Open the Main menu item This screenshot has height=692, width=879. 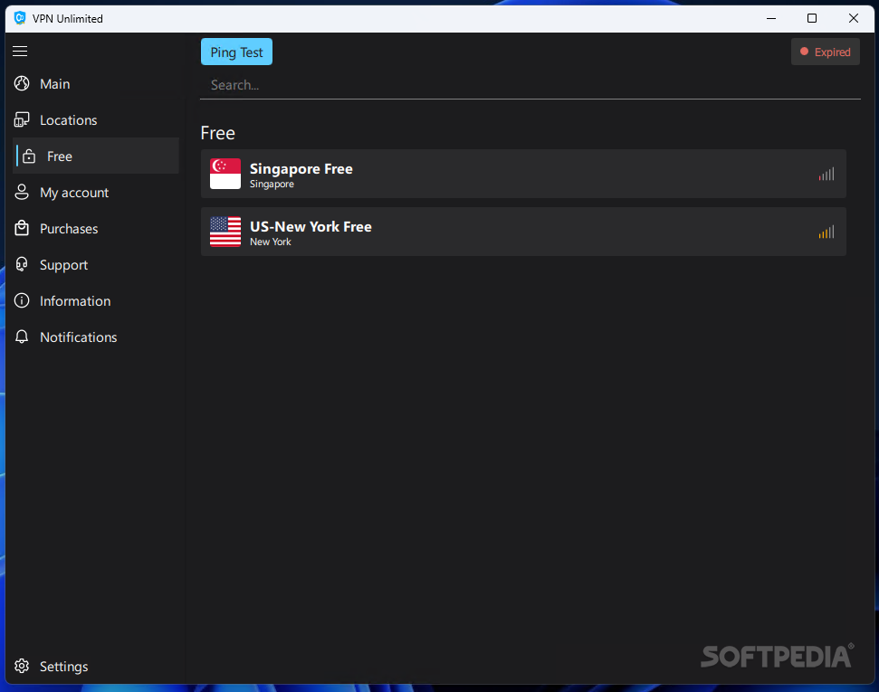click(96, 83)
